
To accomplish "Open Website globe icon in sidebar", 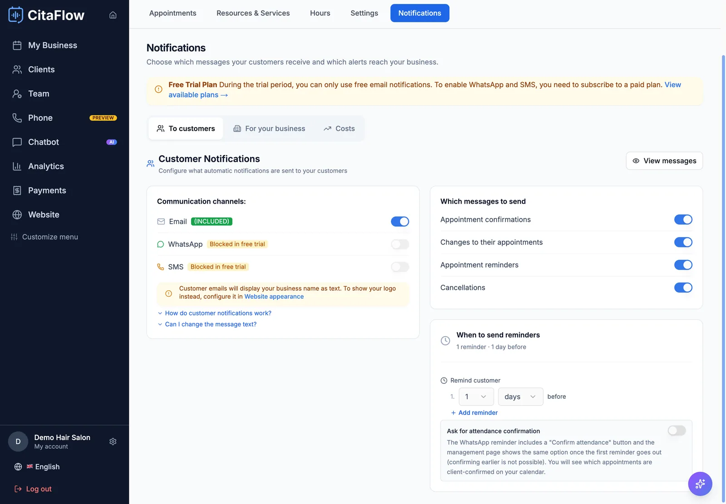I will 17,215.
